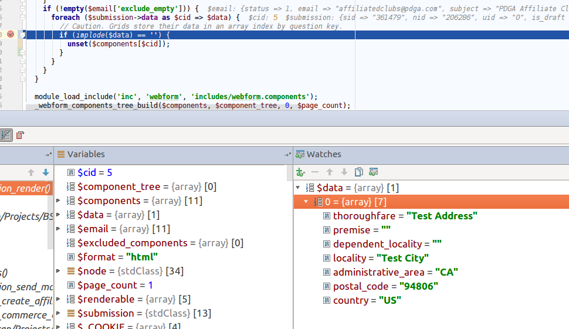Collapse the 0 = {array} [7] watch node
The image size is (569, 329).
(306, 202)
